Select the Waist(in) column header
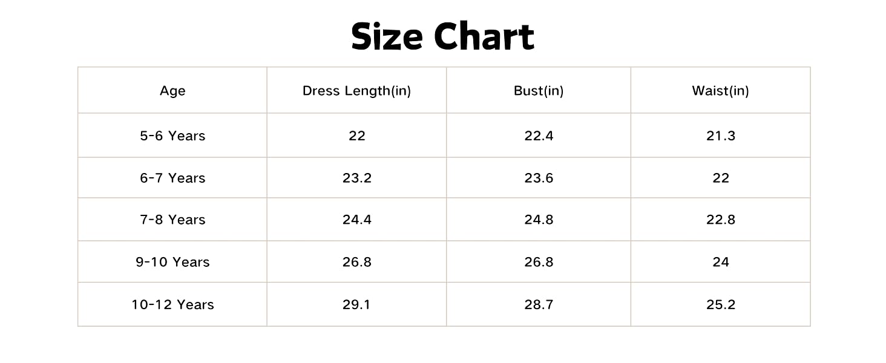886x363 pixels. coord(721,91)
